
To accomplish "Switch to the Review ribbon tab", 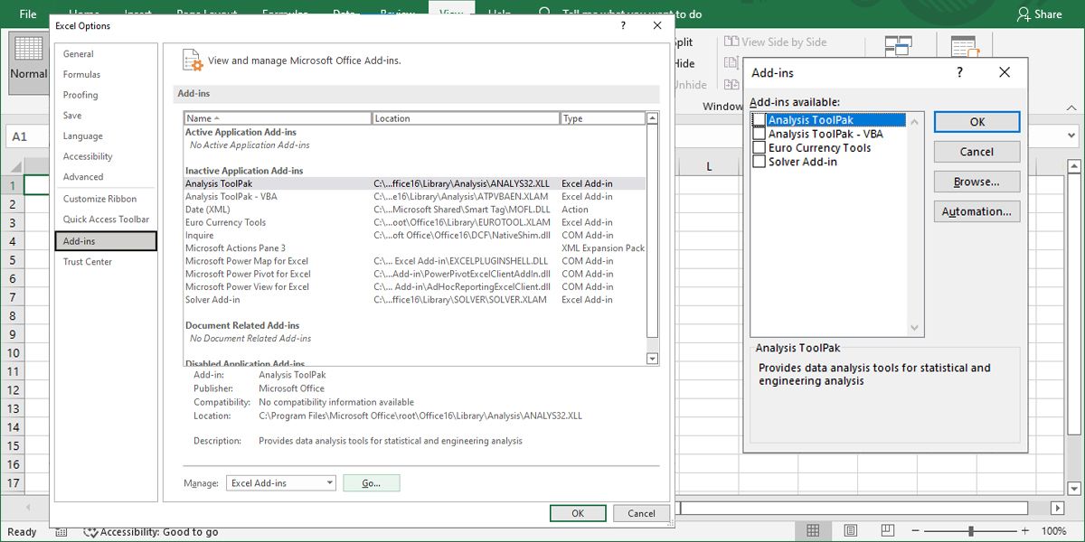I will [x=400, y=14].
